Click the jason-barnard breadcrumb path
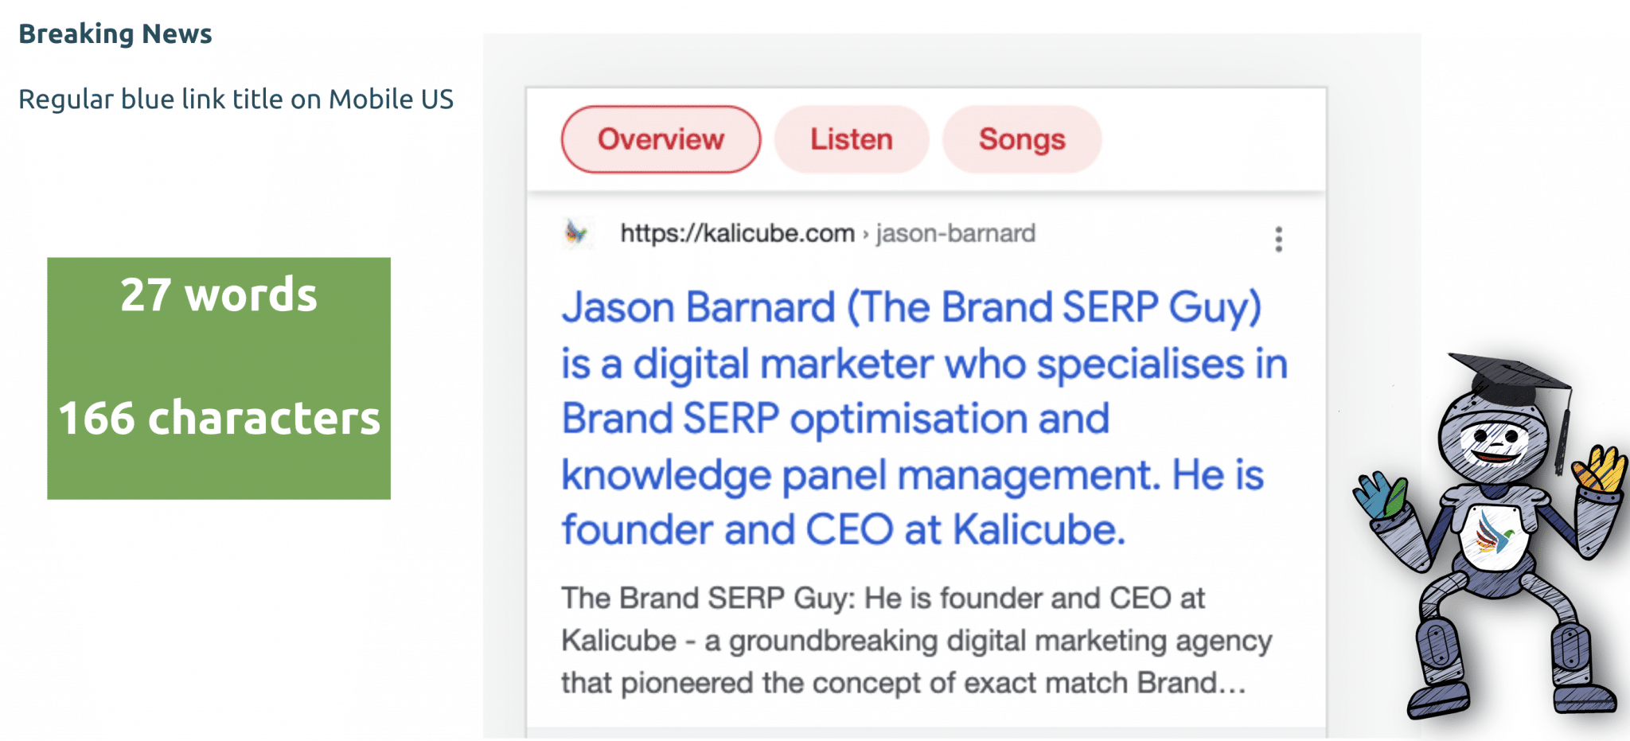Image resolution: width=1630 pixels, height=741 pixels. [x=955, y=233]
